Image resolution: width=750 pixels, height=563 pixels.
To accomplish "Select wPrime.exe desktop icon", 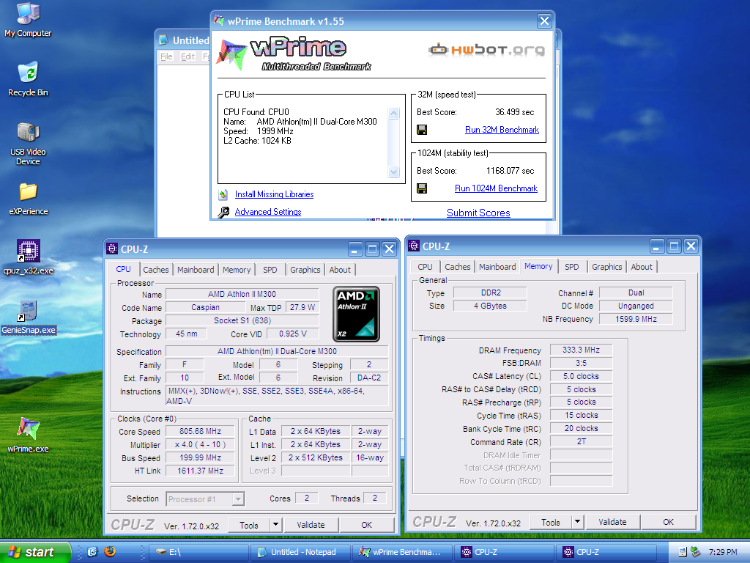I will tap(29, 434).
